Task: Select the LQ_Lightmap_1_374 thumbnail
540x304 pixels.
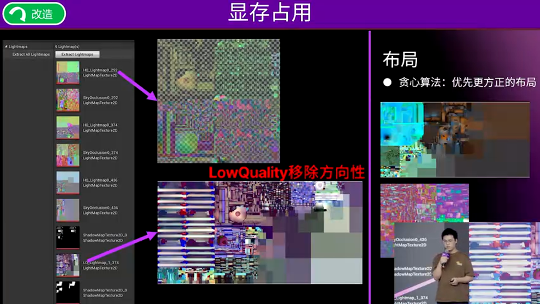Action: [x=67, y=265]
